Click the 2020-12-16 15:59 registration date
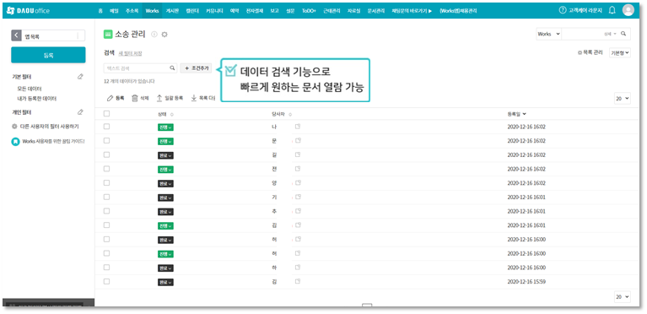 click(x=526, y=282)
